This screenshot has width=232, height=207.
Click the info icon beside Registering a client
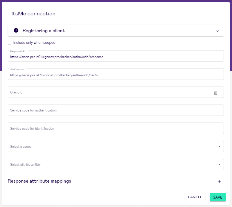tap(16, 30)
